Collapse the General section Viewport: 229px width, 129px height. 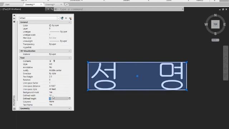tap(69, 22)
